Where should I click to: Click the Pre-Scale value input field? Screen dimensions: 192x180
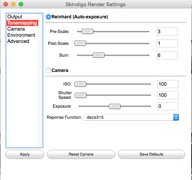pyautogui.click(x=167, y=31)
